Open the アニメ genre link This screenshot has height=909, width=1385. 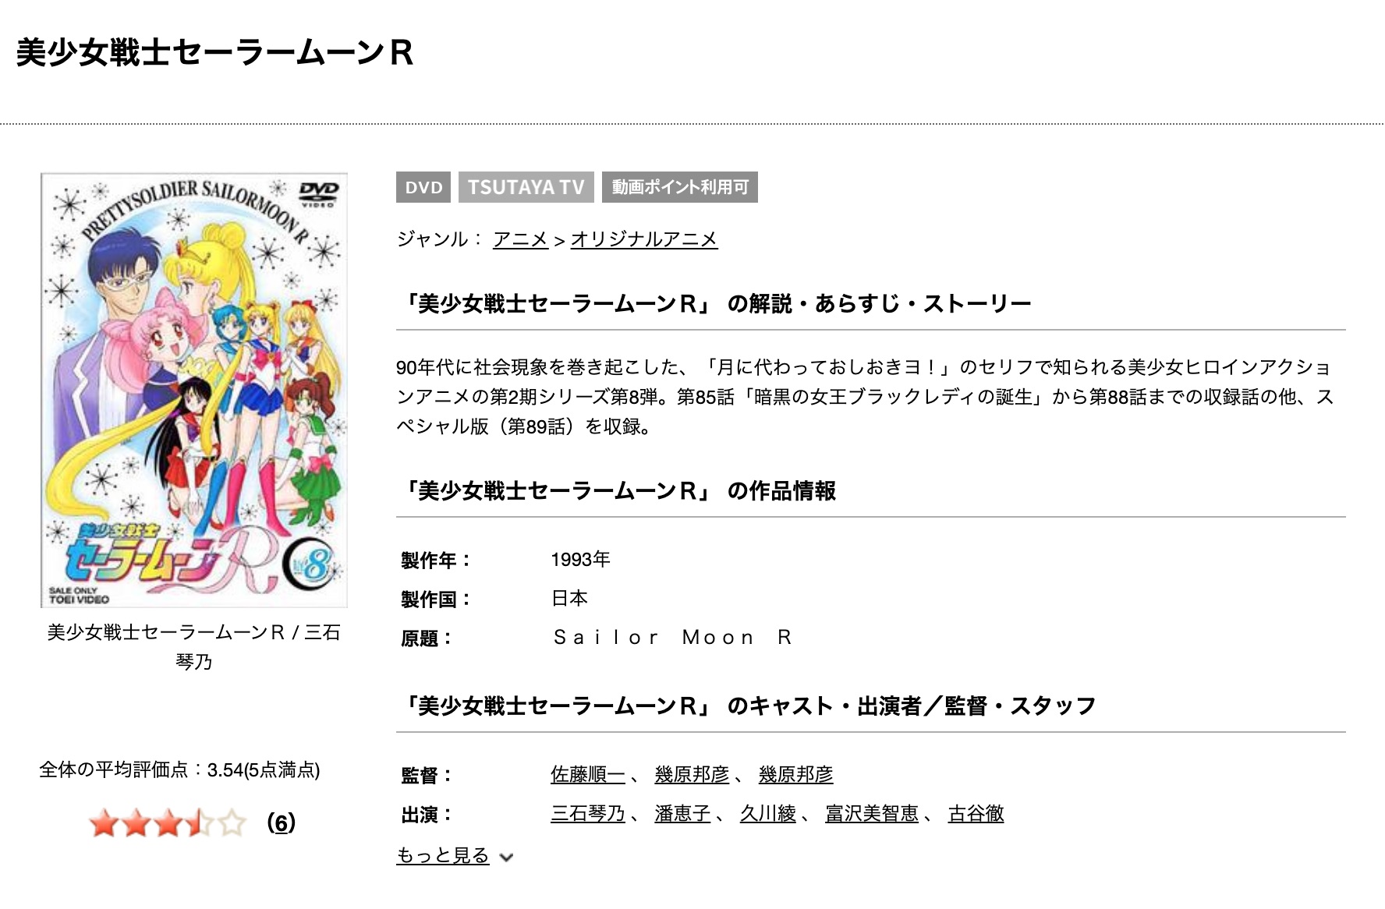(x=520, y=239)
